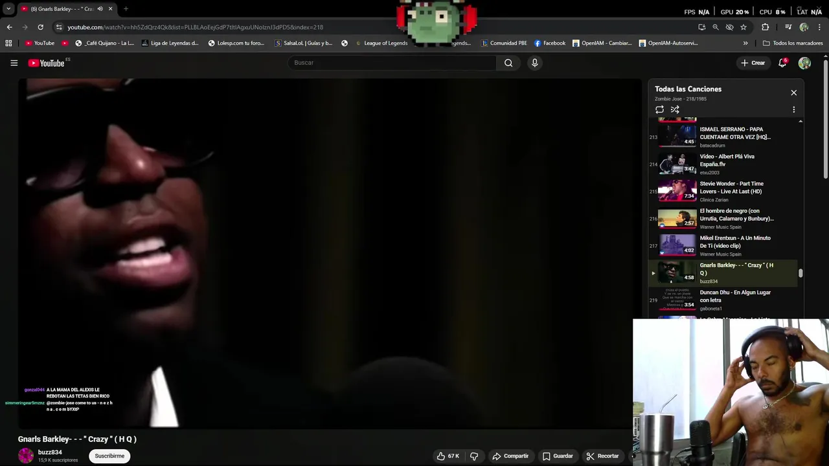Open YouTube account avatar menu
The width and height of the screenshot is (829, 466).
coord(804,63)
